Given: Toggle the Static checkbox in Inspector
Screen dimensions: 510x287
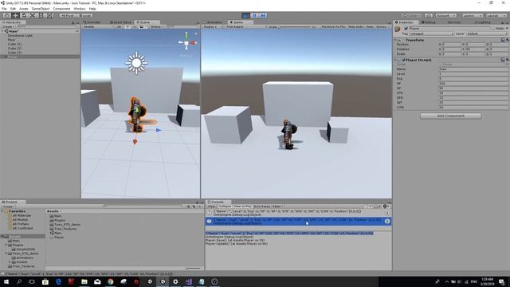Looking at the screenshot, I should (493, 29).
